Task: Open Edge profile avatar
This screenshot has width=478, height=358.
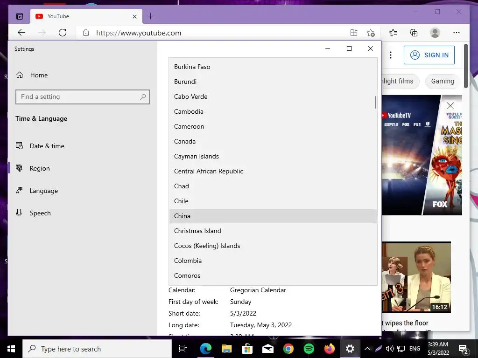Action: [435, 33]
